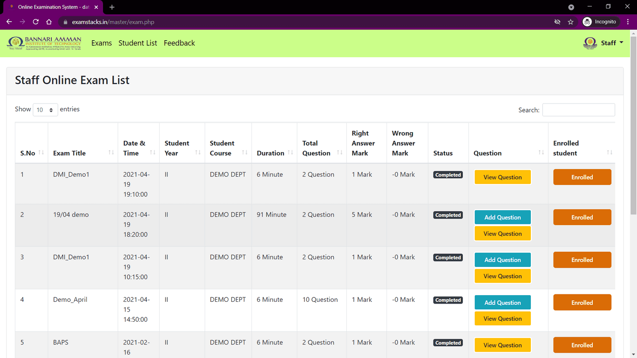
Task: Open a new browser tab with plus
Action: (x=112, y=7)
